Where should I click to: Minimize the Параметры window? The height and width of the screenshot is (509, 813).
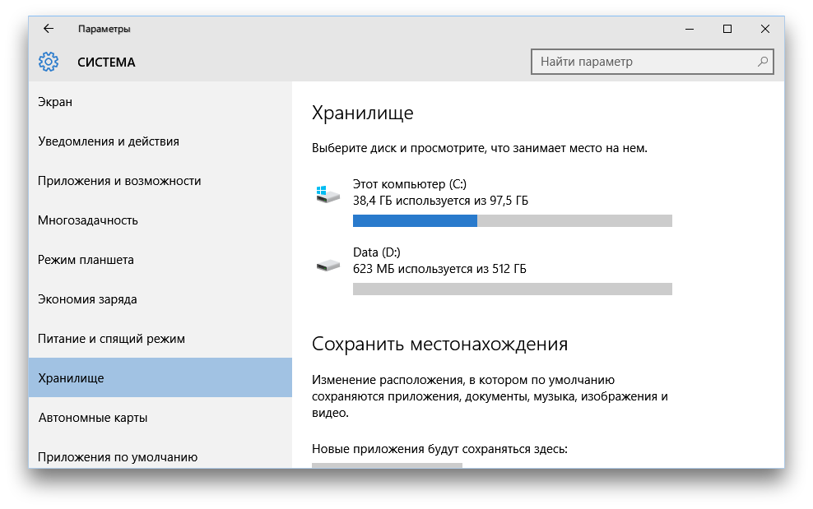(x=689, y=29)
